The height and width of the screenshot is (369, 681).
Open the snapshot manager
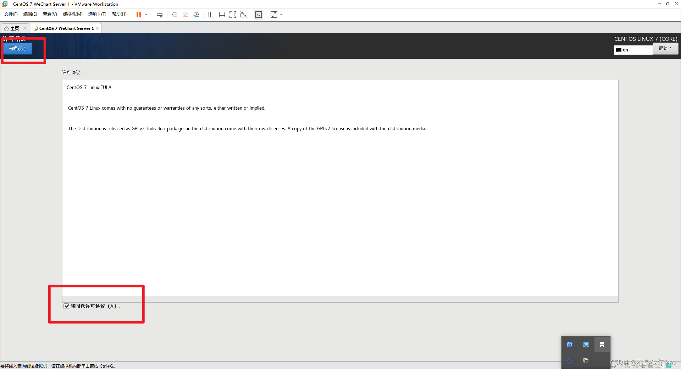(196, 15)
